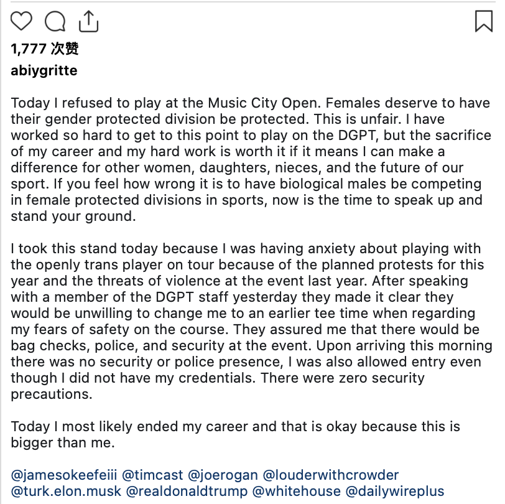505x504 pixels.
Task: Click the line 'Today I most likely ended my career'
Action: point(236,426)
